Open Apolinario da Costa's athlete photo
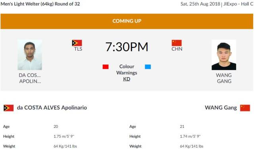 (30, 55)
